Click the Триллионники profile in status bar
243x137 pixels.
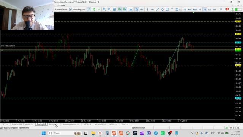click(x=138, y=128)
